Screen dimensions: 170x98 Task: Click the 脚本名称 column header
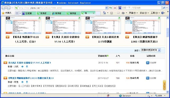click(10, 56)
